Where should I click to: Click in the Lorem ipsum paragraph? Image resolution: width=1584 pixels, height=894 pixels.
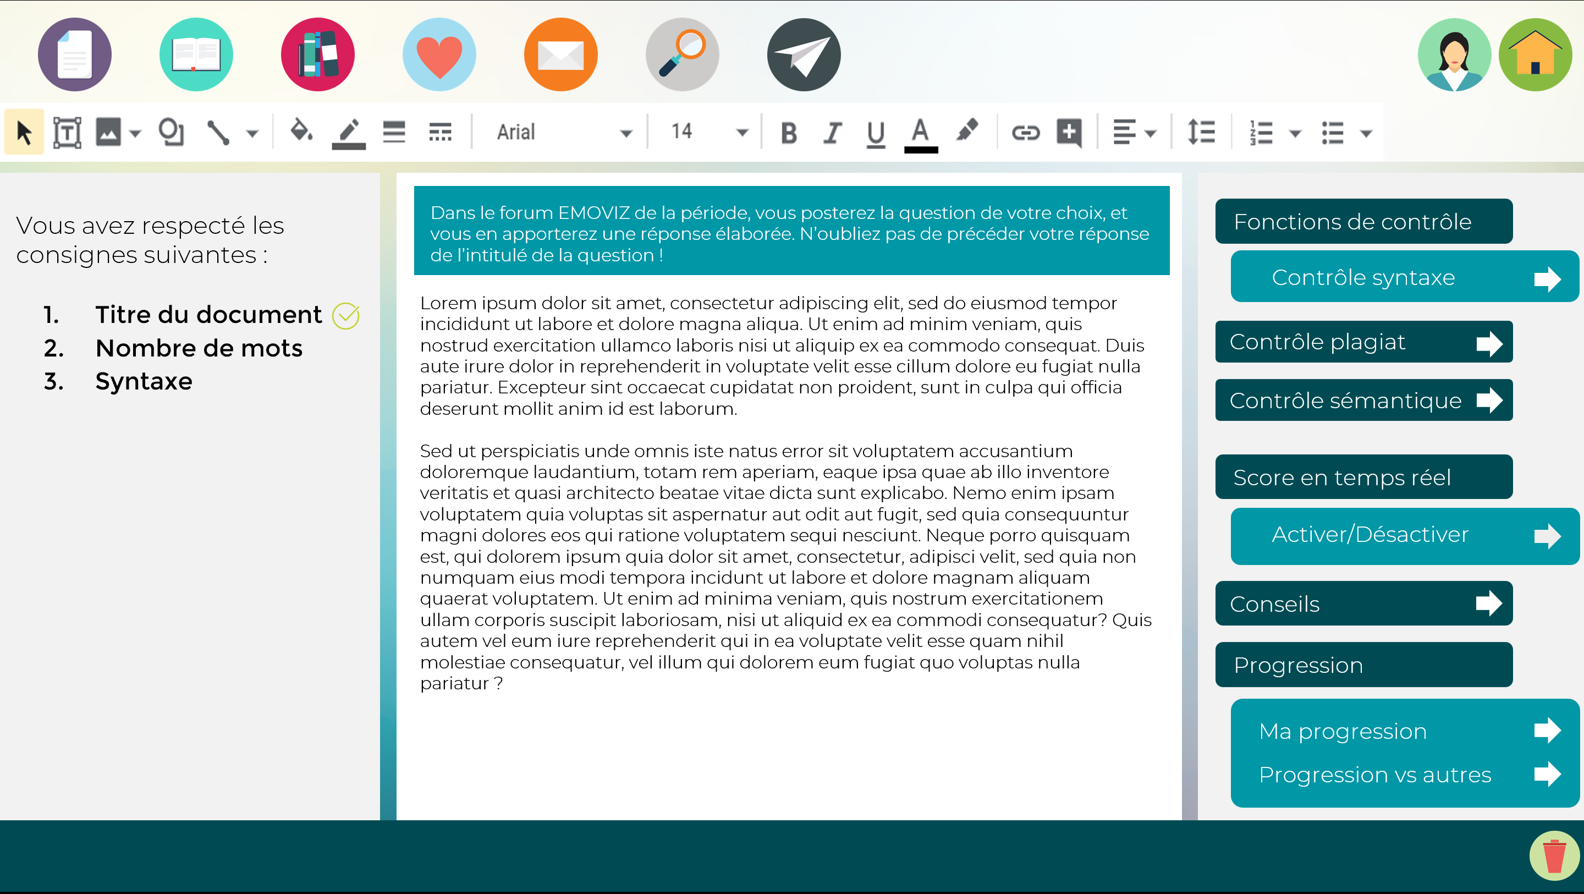point(782,355)
